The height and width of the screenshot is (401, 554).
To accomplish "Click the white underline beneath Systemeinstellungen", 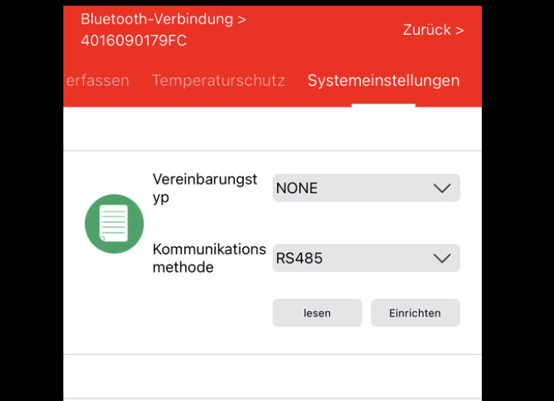I will (383, 105).
